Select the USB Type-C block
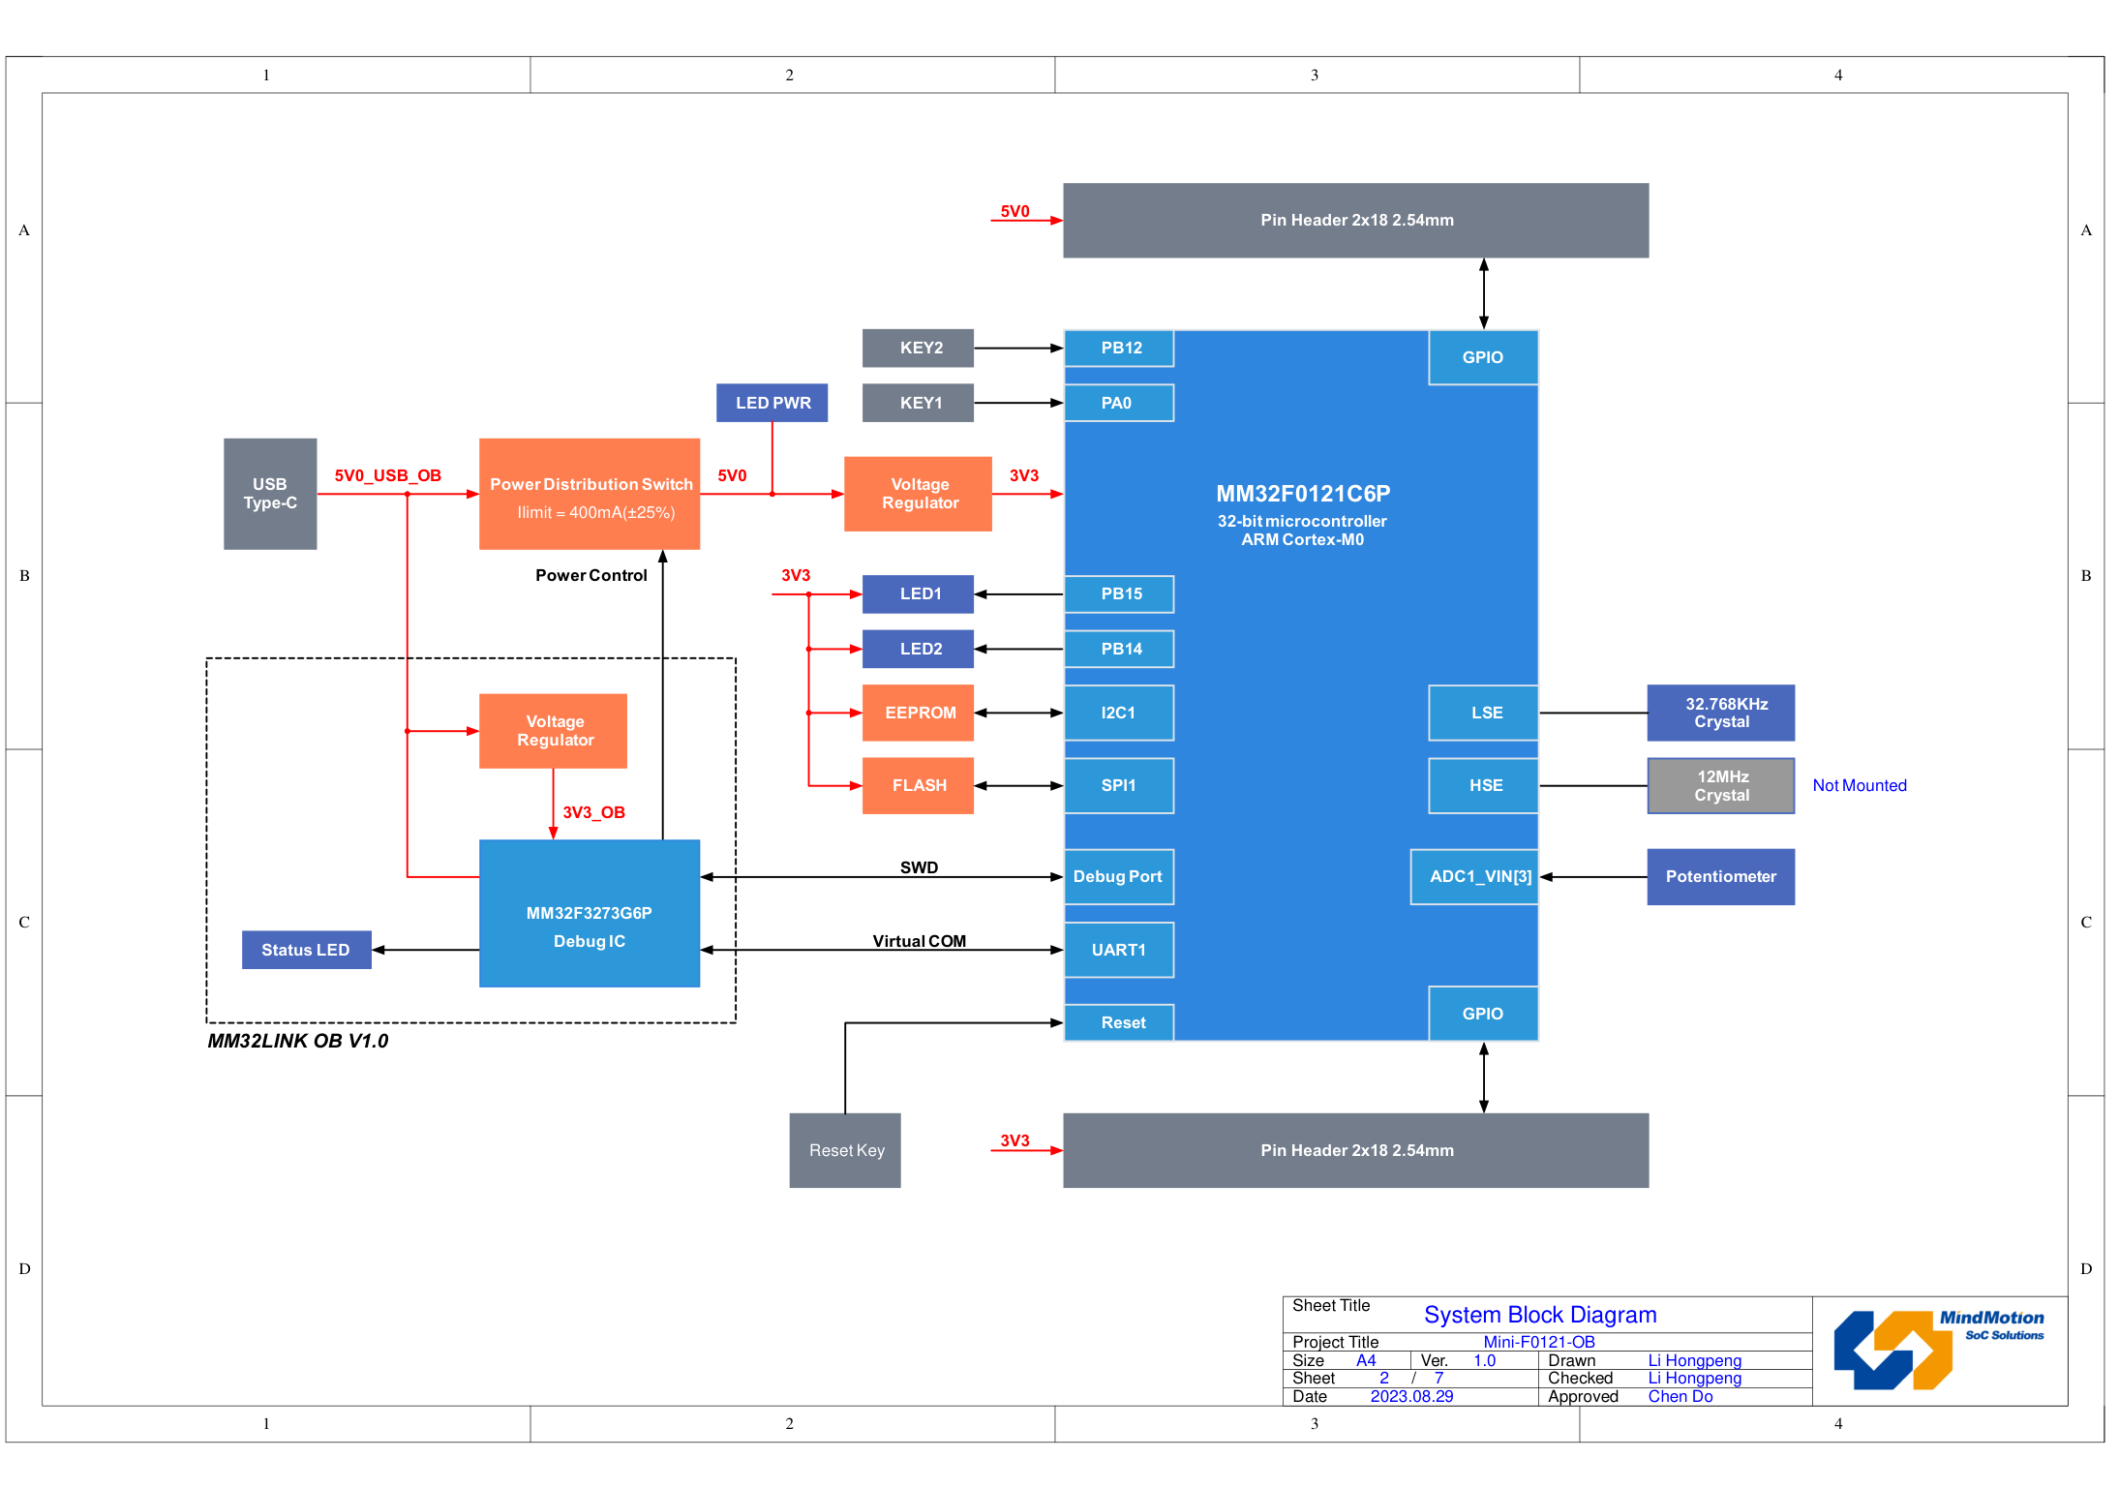Viewport: 2119px width, 1489px height. tap(270, 494)
